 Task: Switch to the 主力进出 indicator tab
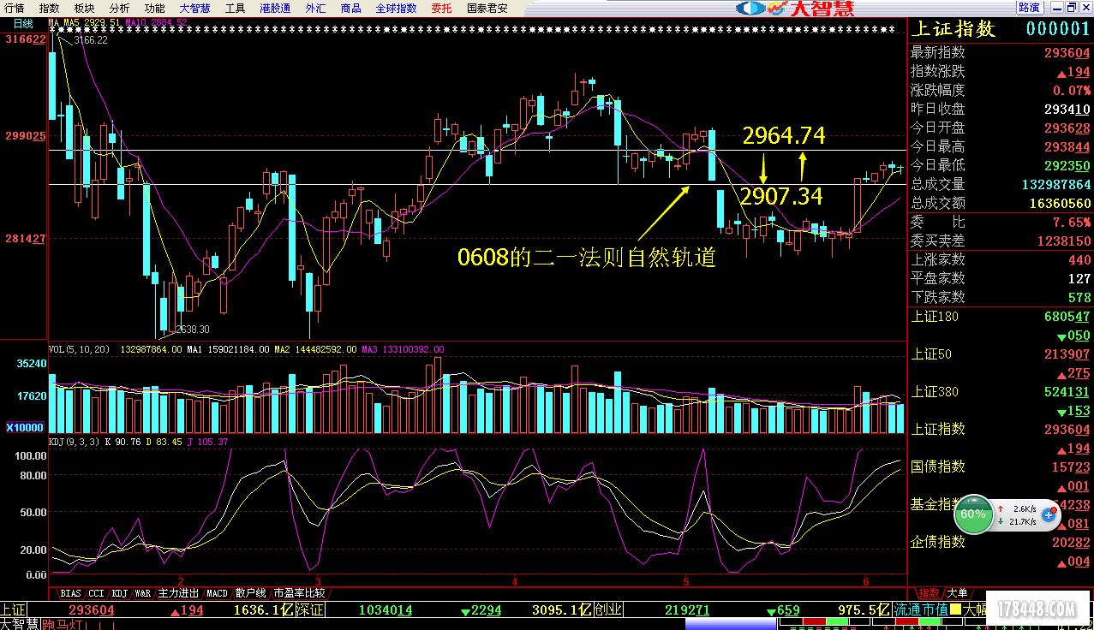click(x=178, y=592)
